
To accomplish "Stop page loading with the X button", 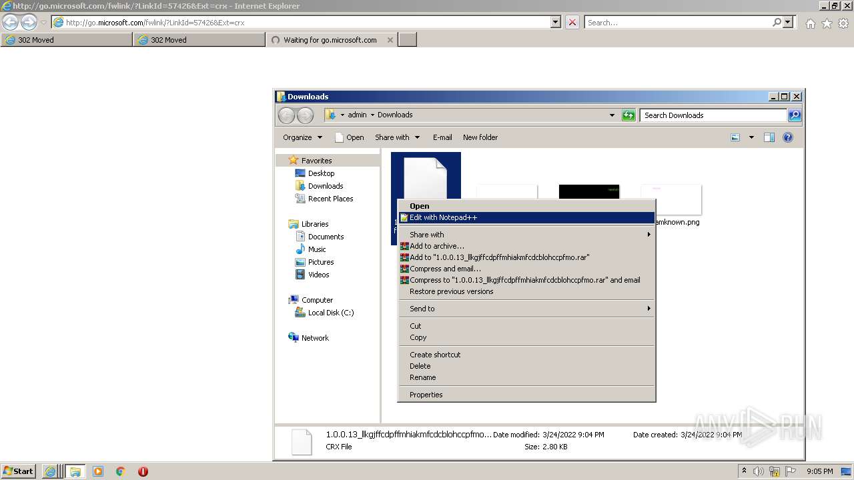I will [572, 23].
